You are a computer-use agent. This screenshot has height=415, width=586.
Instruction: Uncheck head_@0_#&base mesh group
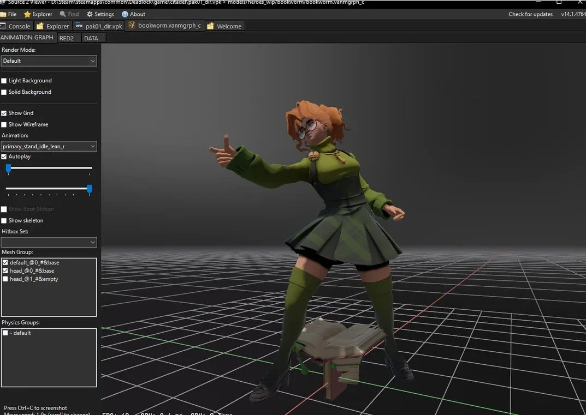5,270
